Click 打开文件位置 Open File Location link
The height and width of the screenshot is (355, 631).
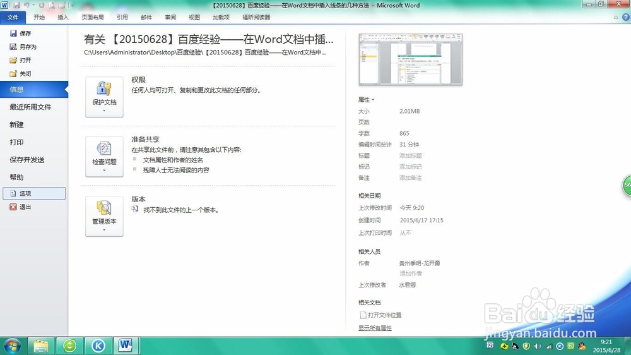[x=380, y=315]
